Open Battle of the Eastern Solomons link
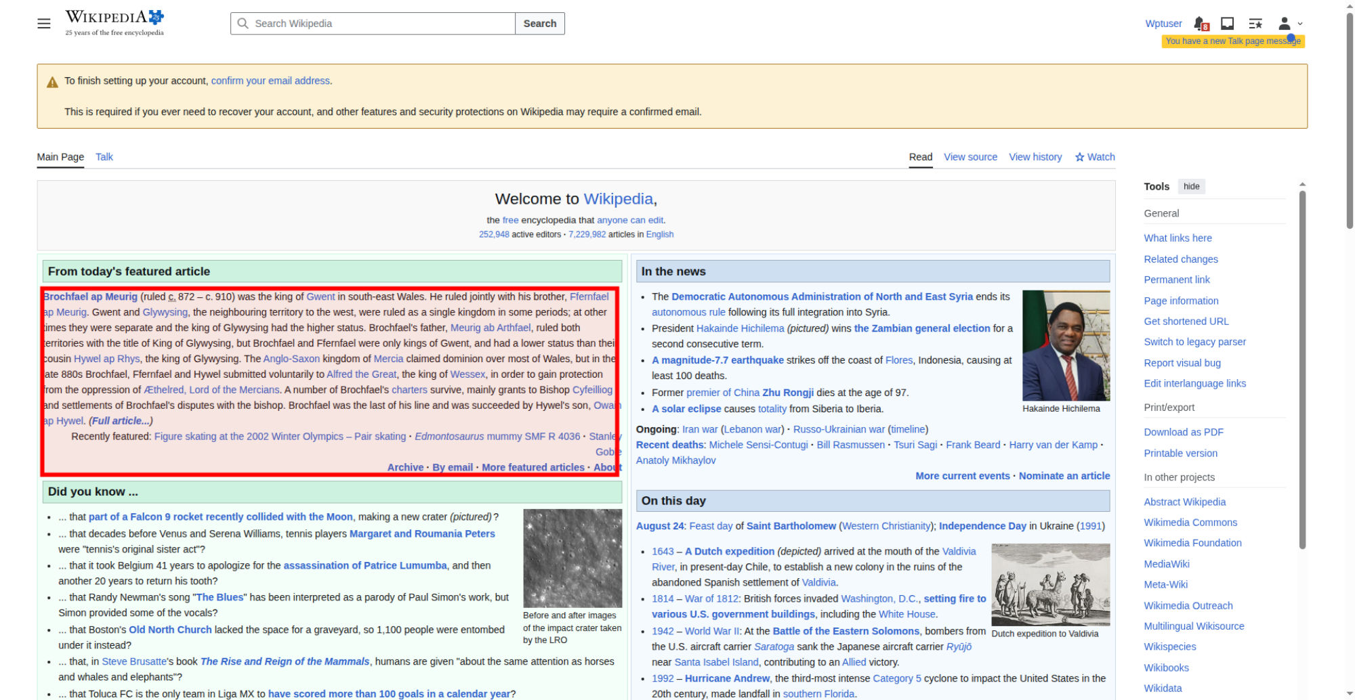1355x700 pixels. (x=846, y=631)
